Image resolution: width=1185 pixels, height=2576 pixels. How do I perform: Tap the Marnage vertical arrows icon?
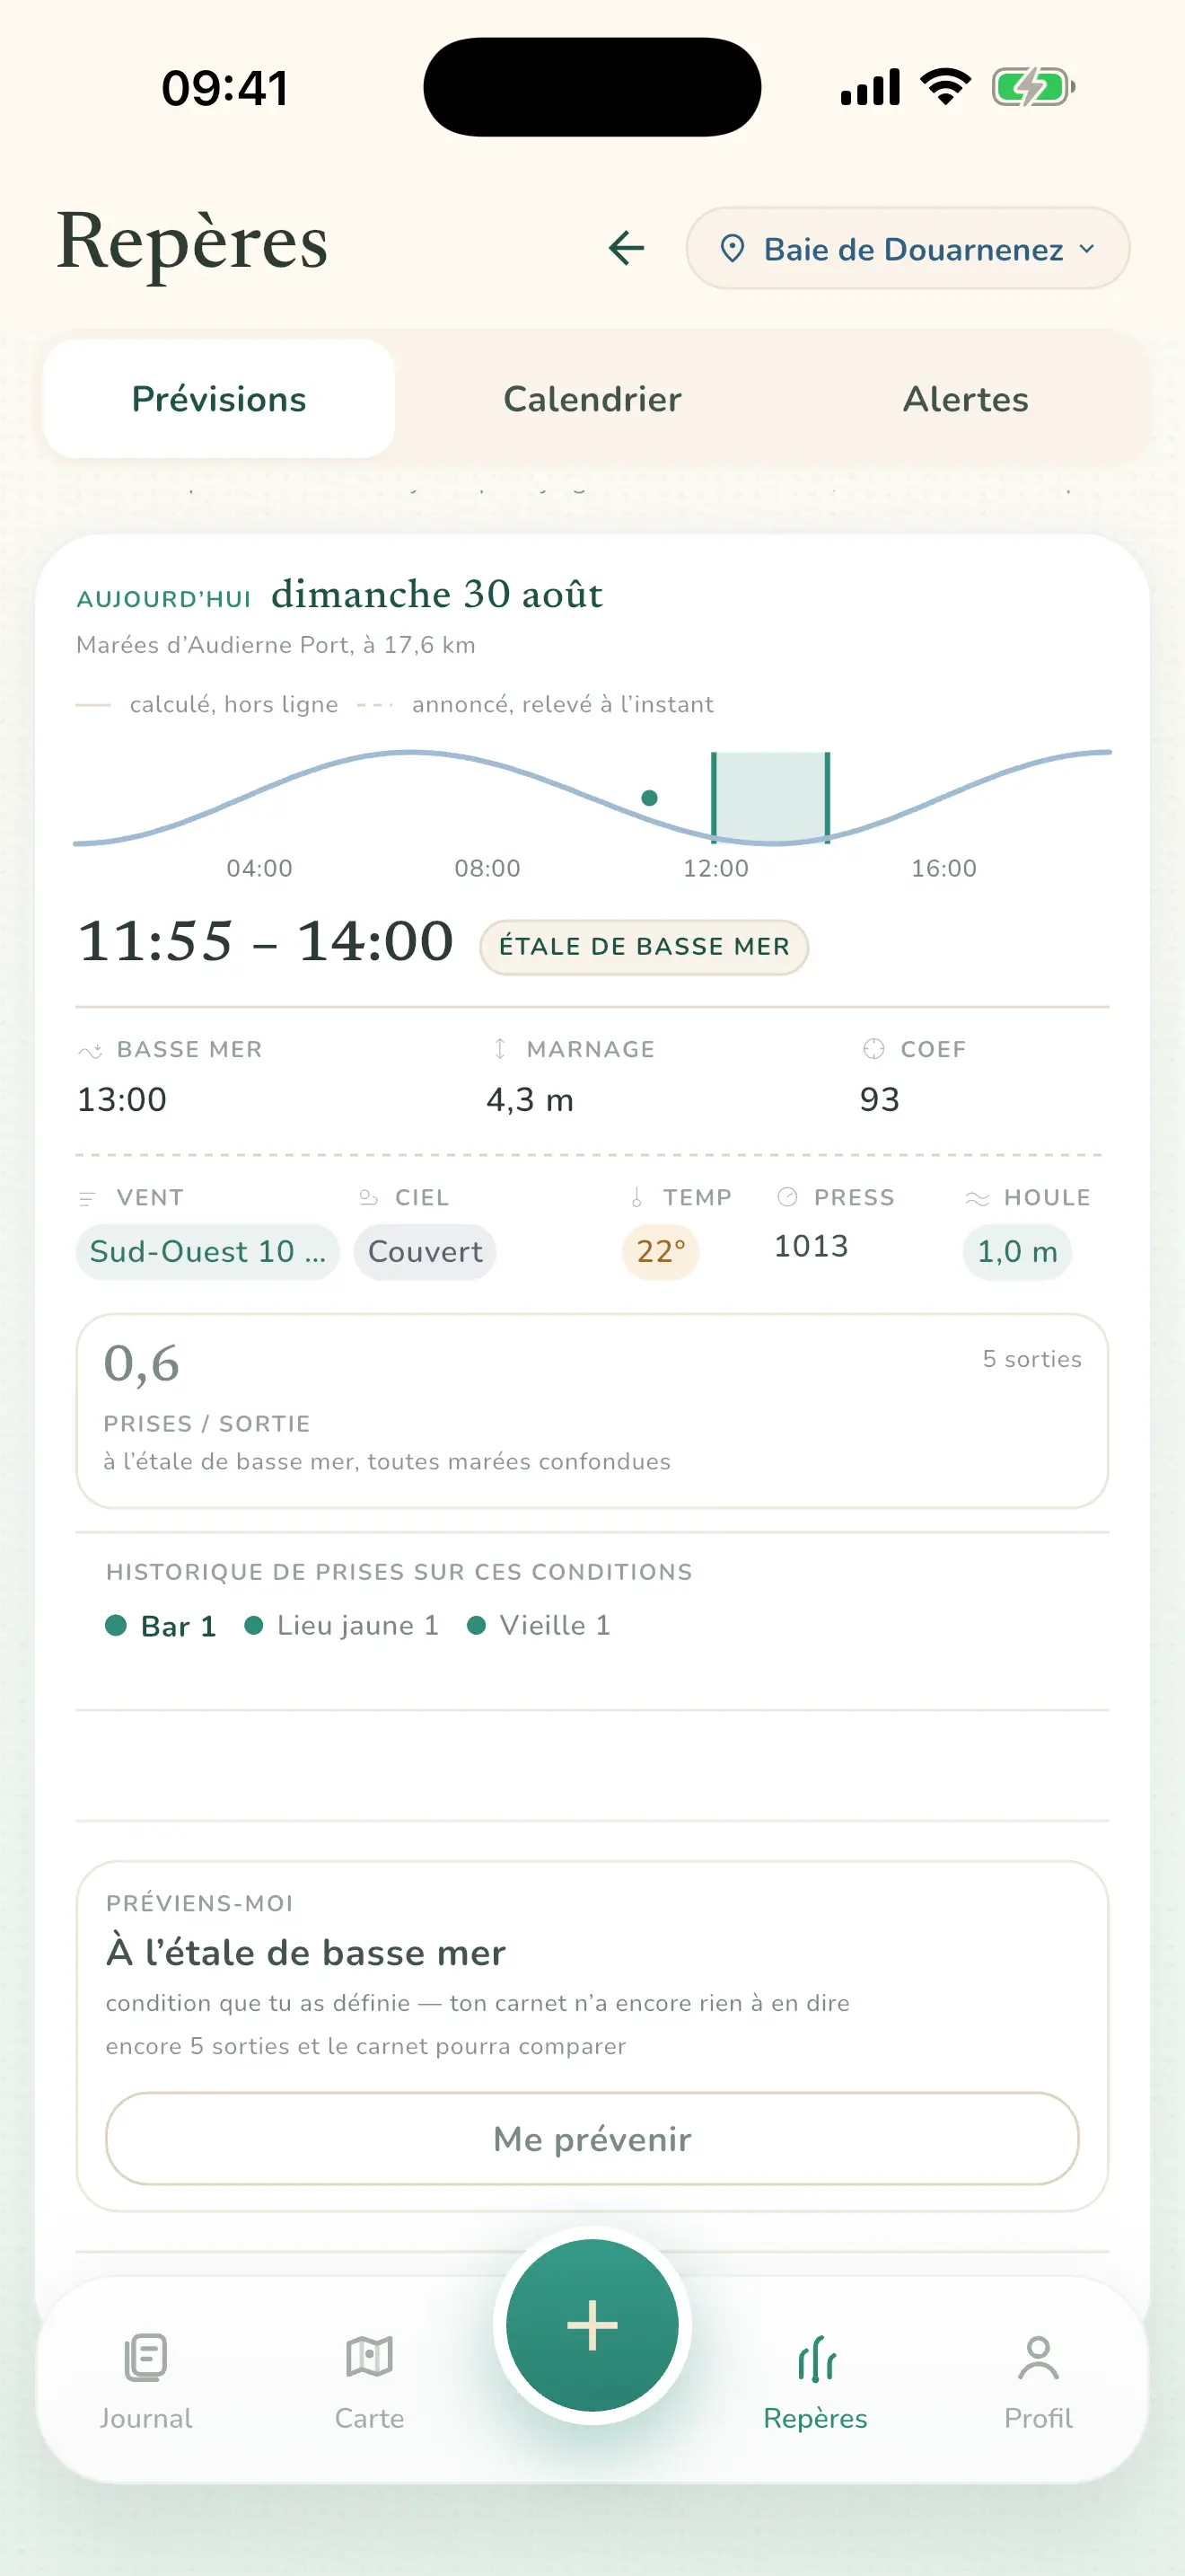pos(499,1048)
